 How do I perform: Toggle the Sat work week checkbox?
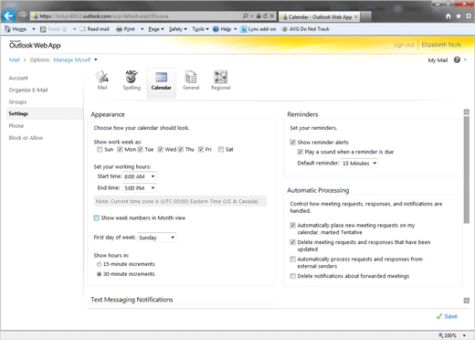(x=221, y=149)
